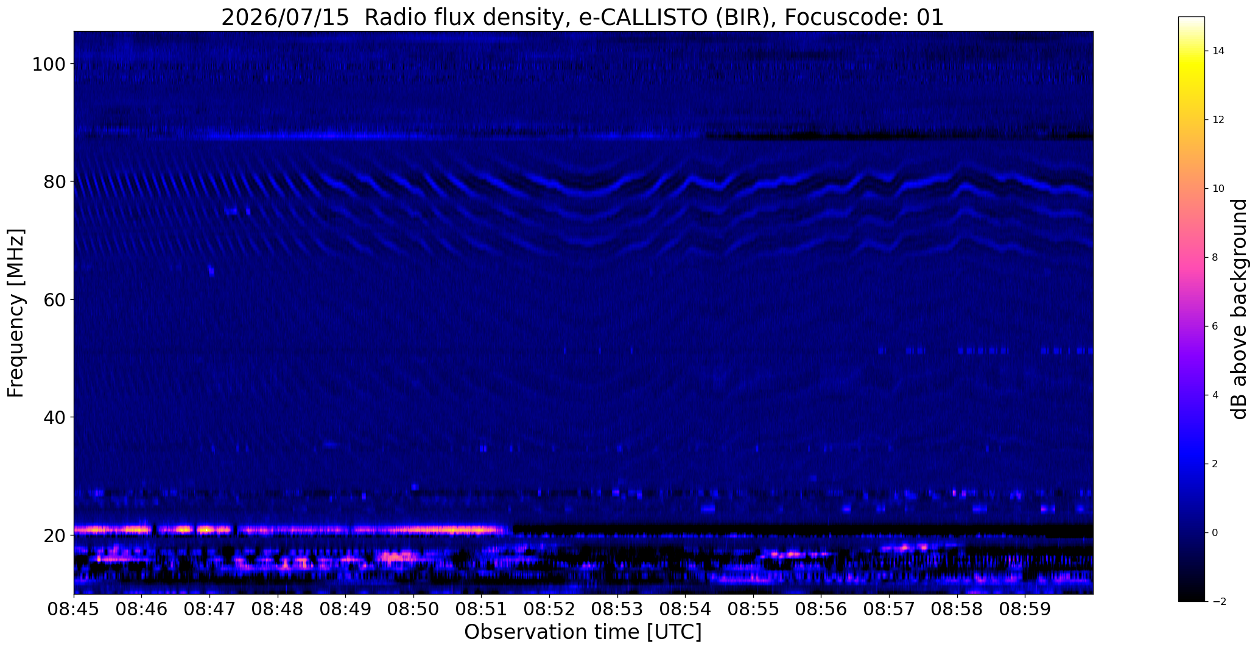The width and height of the screenshot is (1258, 650).
Task: Click the 08:59 time axis tick label
Action: 1025,610
